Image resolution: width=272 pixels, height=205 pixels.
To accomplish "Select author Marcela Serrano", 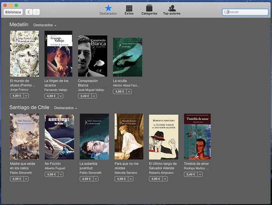I will click(126, 173).
